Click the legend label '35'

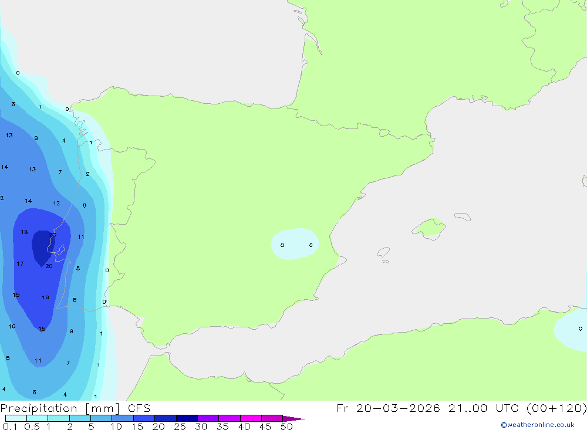[222, 426]
